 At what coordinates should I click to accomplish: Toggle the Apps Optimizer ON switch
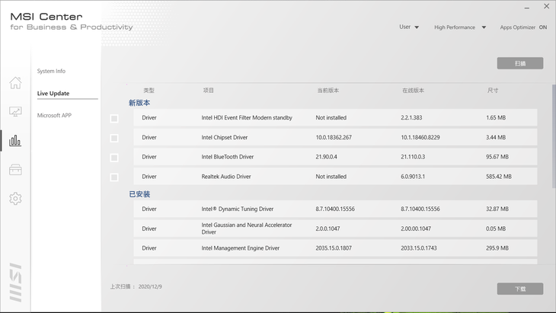coord(542,27)
